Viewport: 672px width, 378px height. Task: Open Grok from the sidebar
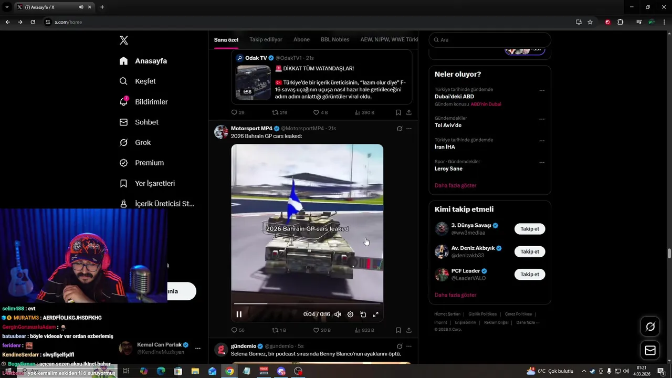(135, 142)
